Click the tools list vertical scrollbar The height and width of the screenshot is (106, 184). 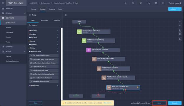click(x=62, y=64)
